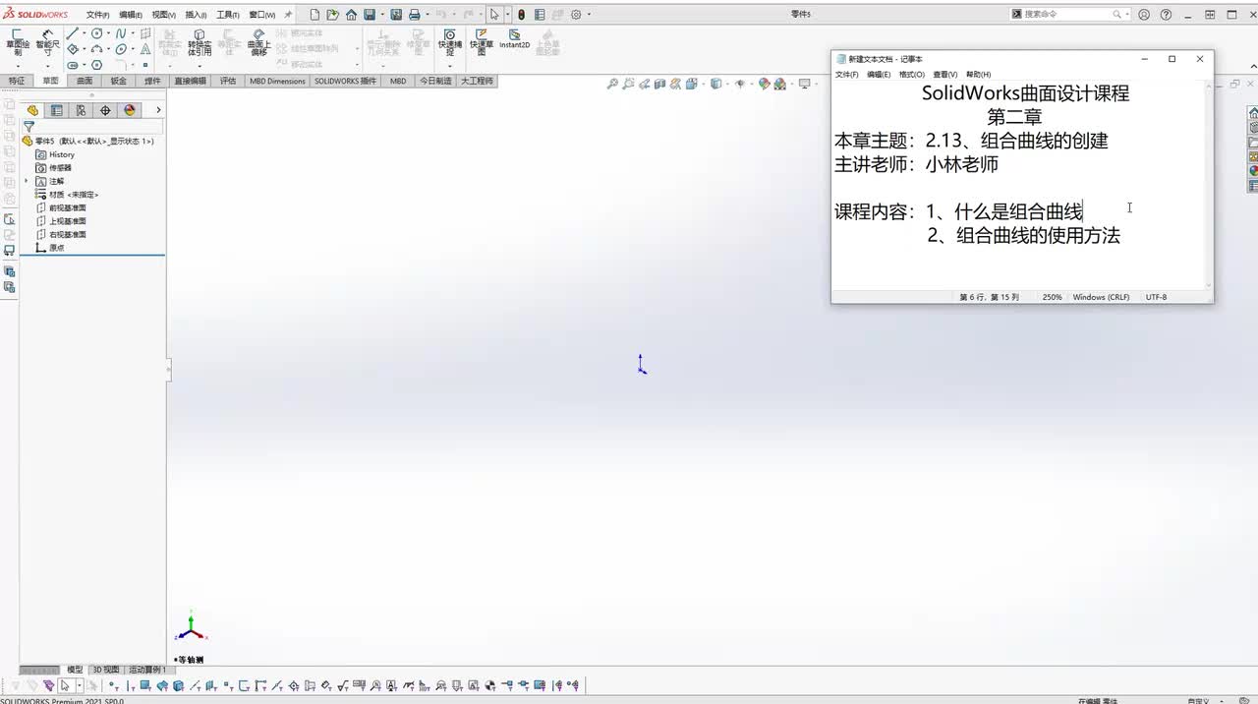The height and width of the screenshot is (704, 1258).
Task: Open the dropdown under 快速捕捉
Action: coord(449,65)
